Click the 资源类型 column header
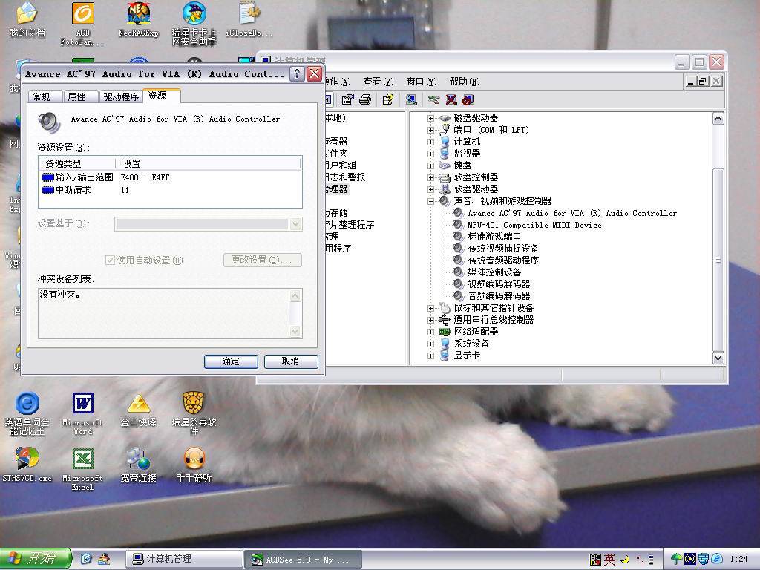 click(x=77, y=164)
